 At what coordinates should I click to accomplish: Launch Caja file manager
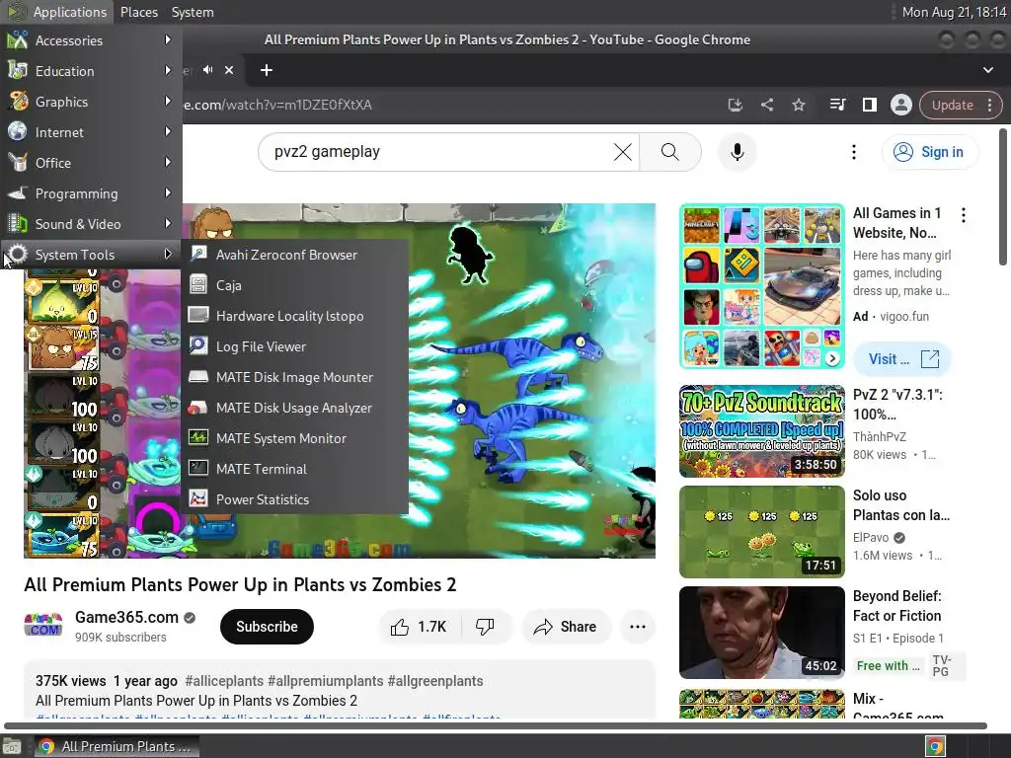point(294,285)
